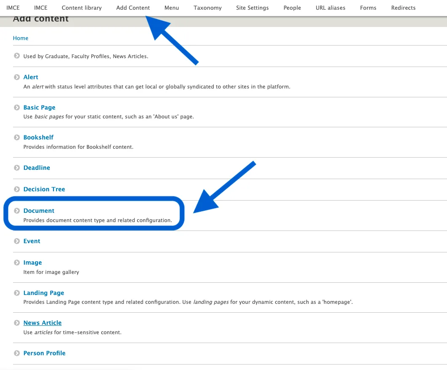Open the first IMCE menu item
Viewport: 447px width, 370px height.
[13, 8]
